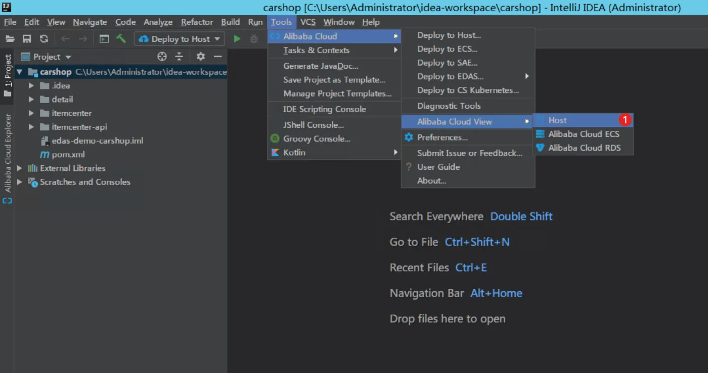Click the Save All floppy disk icon

(x=27, y=39)
